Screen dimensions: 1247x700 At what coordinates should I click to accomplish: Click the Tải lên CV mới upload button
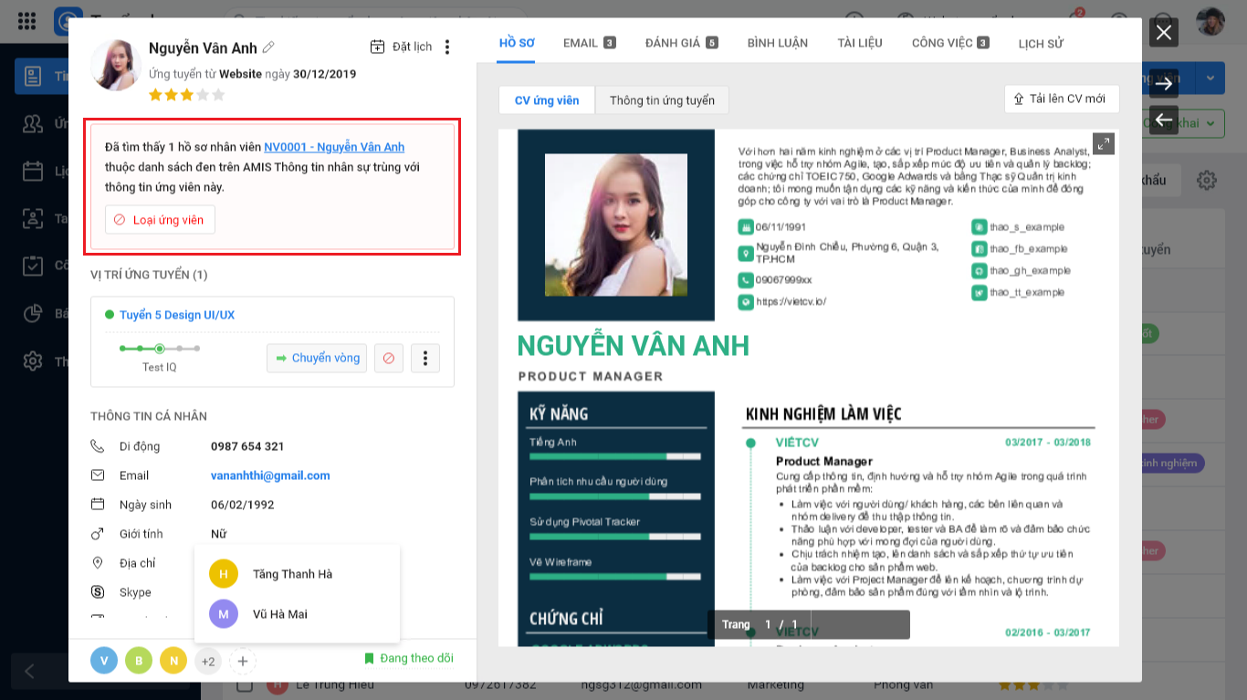coord(1060,99)
